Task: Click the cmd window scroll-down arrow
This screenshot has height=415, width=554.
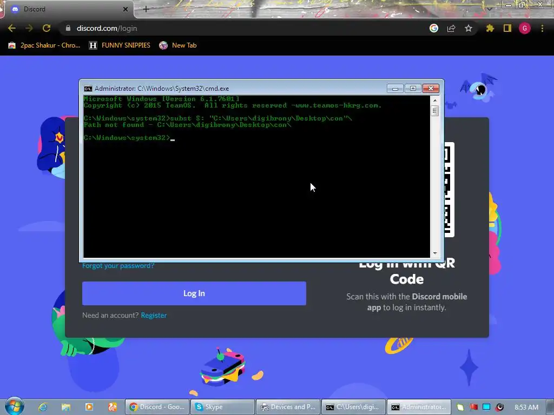Action: pos(435,253)
